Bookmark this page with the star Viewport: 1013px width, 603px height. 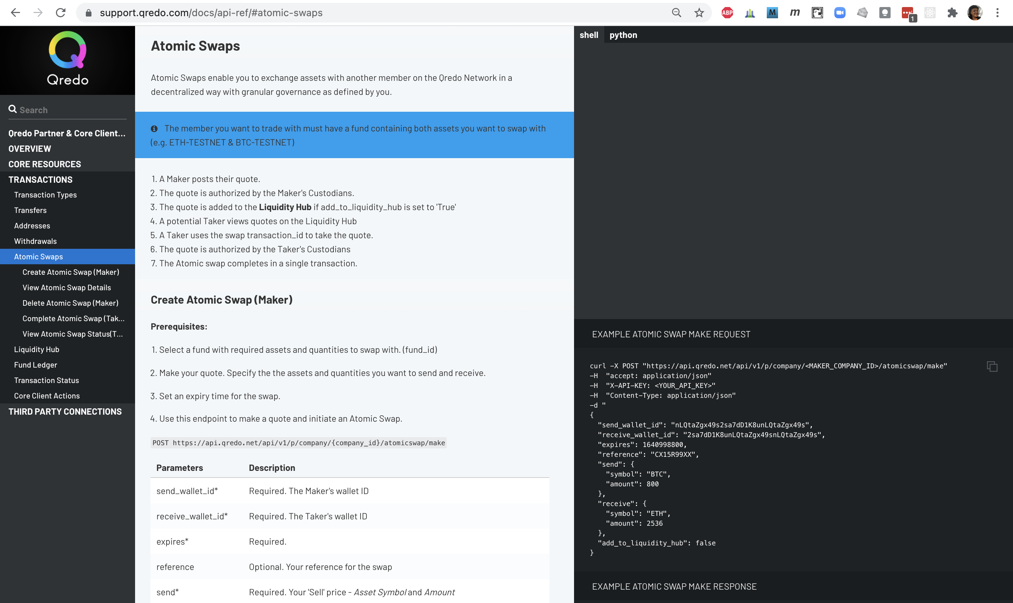(x=700, y=13)
